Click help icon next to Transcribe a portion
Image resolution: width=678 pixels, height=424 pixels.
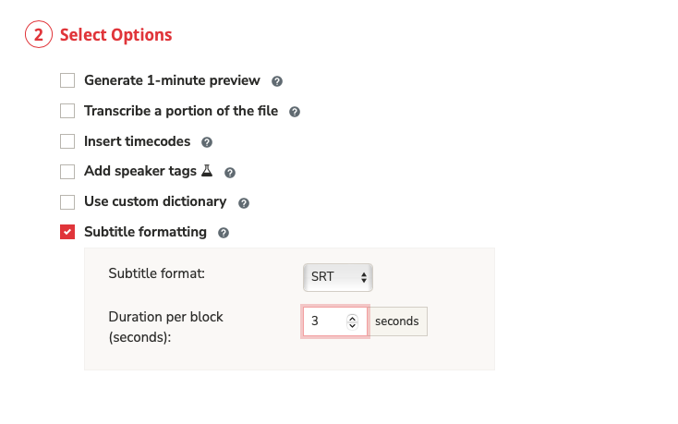pyautogui.click(x=295, y=112)
